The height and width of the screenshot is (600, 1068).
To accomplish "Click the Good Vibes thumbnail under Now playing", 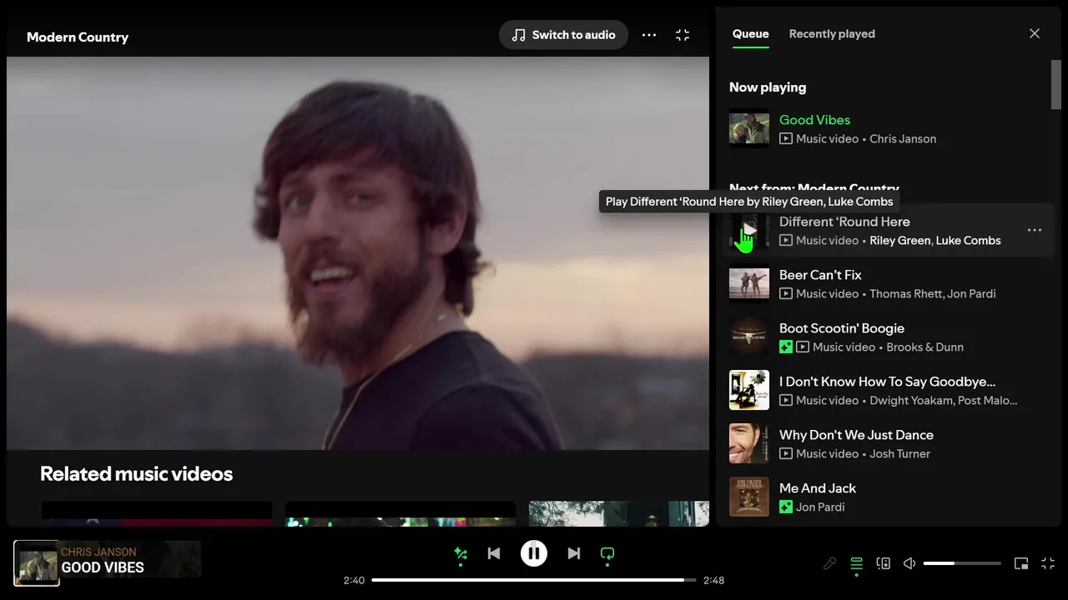I will click(x=749, y=128).
